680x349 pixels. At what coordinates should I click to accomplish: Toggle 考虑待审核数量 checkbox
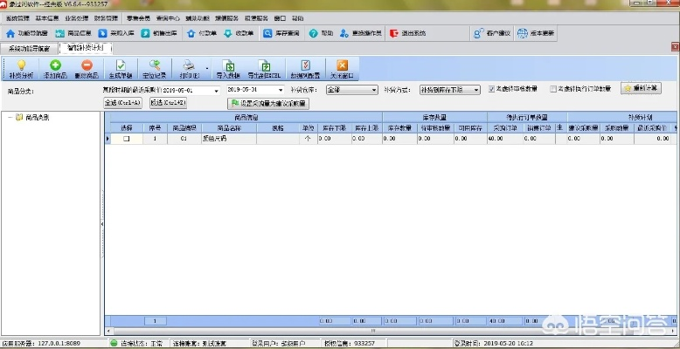491,89
